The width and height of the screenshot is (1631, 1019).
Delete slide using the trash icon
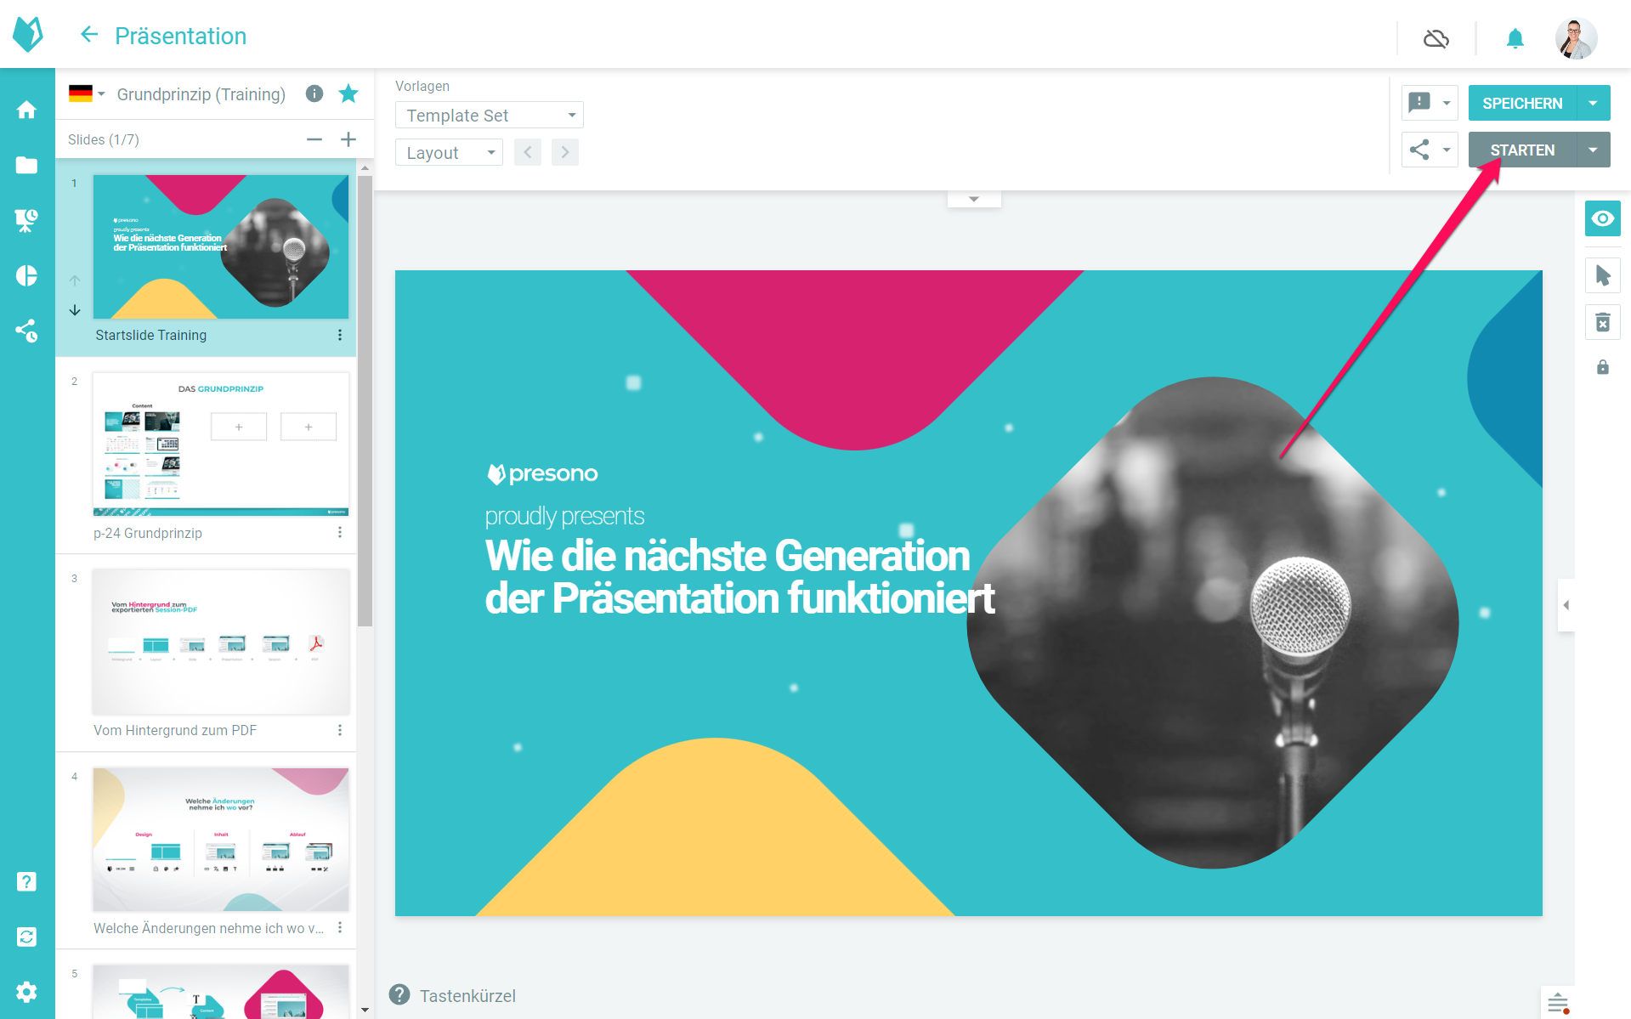coord(1602,323)
